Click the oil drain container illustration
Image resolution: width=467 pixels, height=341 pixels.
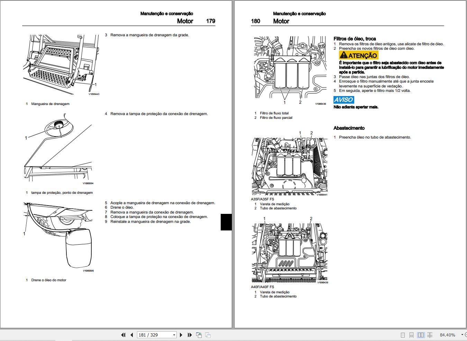[58, 237]
